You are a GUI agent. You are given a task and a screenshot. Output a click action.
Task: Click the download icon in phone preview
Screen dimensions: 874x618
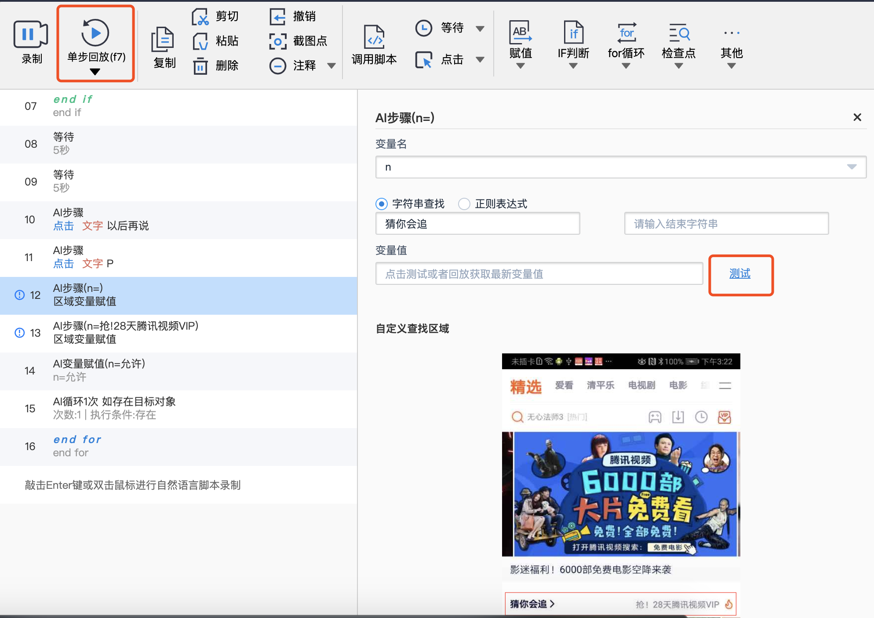pyautogui.click(x=678, y=417)
